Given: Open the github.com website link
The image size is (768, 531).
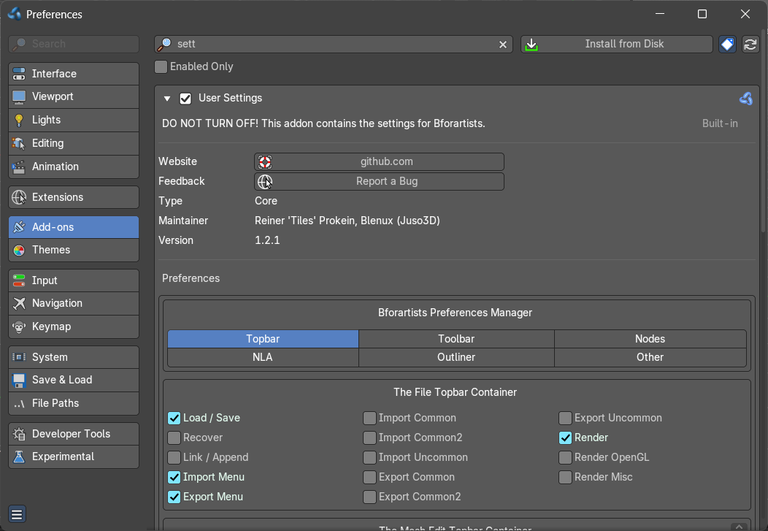Looking at the screenshot, I should (x=379, y=161).
